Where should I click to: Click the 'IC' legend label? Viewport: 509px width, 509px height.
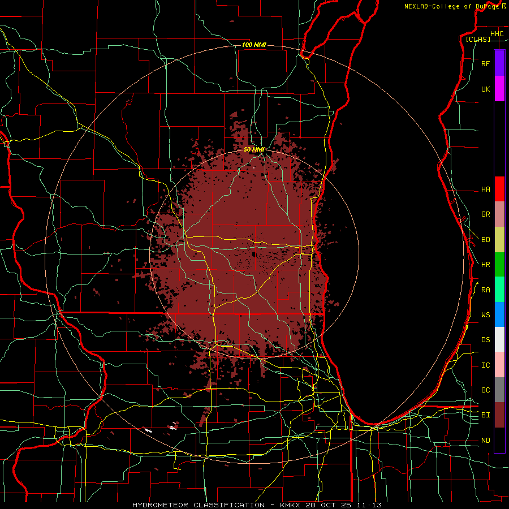tap(485, 365)
